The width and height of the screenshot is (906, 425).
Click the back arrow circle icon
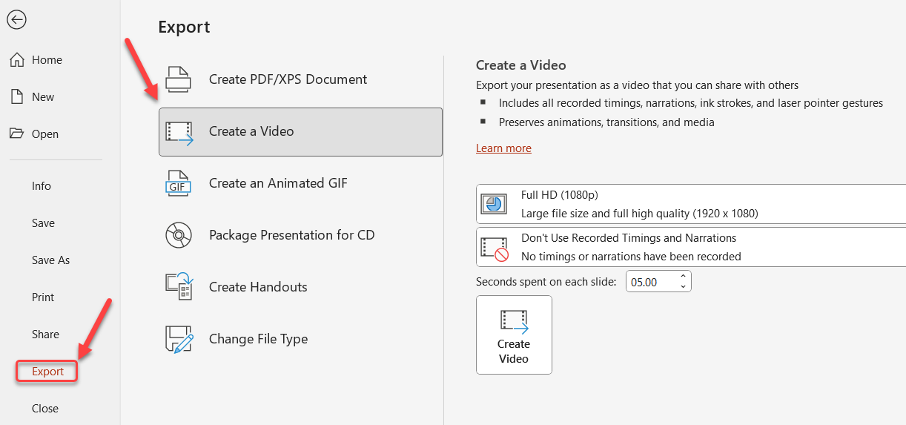[x=16, y=19]
